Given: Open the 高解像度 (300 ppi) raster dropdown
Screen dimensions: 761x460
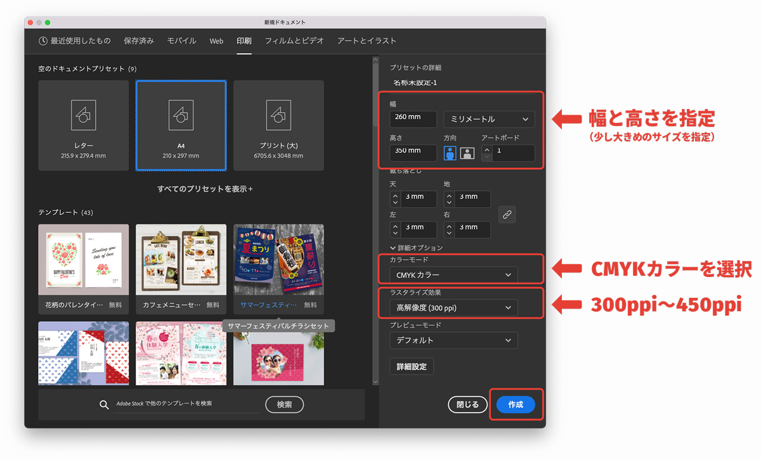Looking at the screenshot, I should pos(453,308).
